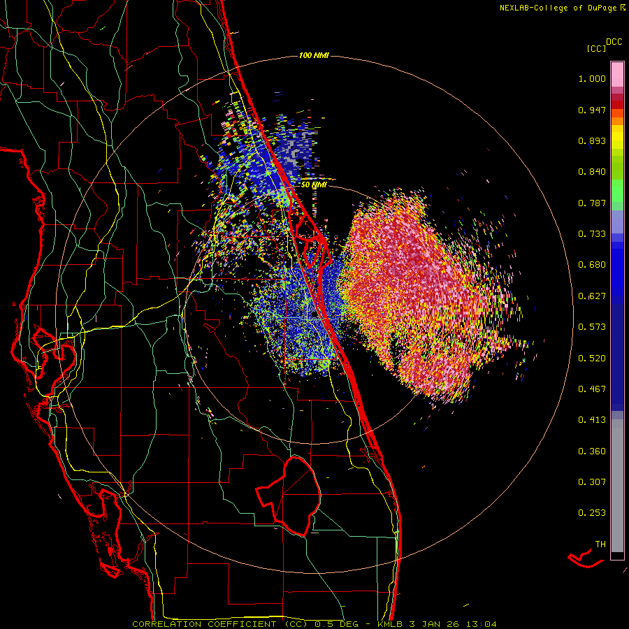
Task: Click the 0.947 value on the color scale
Action: pyautogui.click(x=592, y=110)
